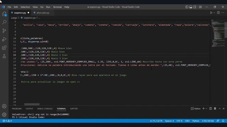Screen dimensions: 227x127
Task: Go to line via Ln 15, Col 70
Action: [156, 121]
